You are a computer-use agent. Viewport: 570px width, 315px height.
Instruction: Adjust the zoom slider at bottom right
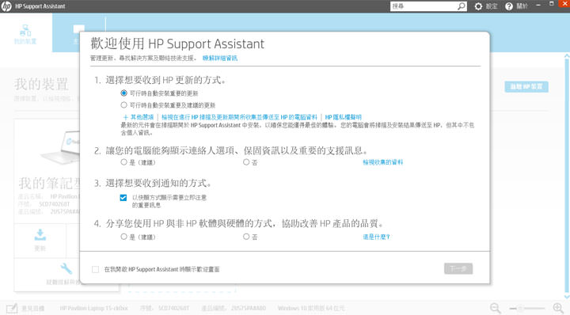(526, 308)
